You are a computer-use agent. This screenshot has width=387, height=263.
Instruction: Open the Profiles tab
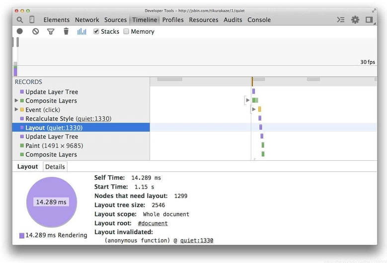(173, 20)
